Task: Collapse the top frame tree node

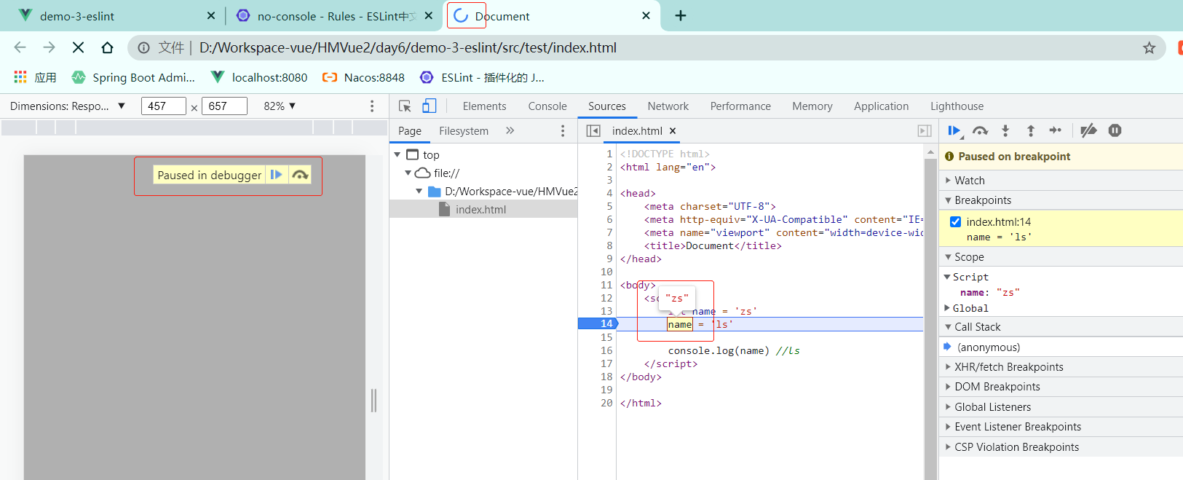Action: pyautogui.click(x=397, y=154)
